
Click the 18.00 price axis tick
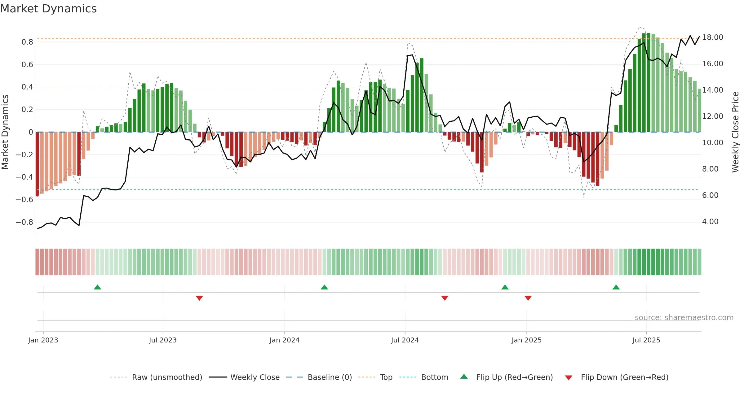pos(713,37)
